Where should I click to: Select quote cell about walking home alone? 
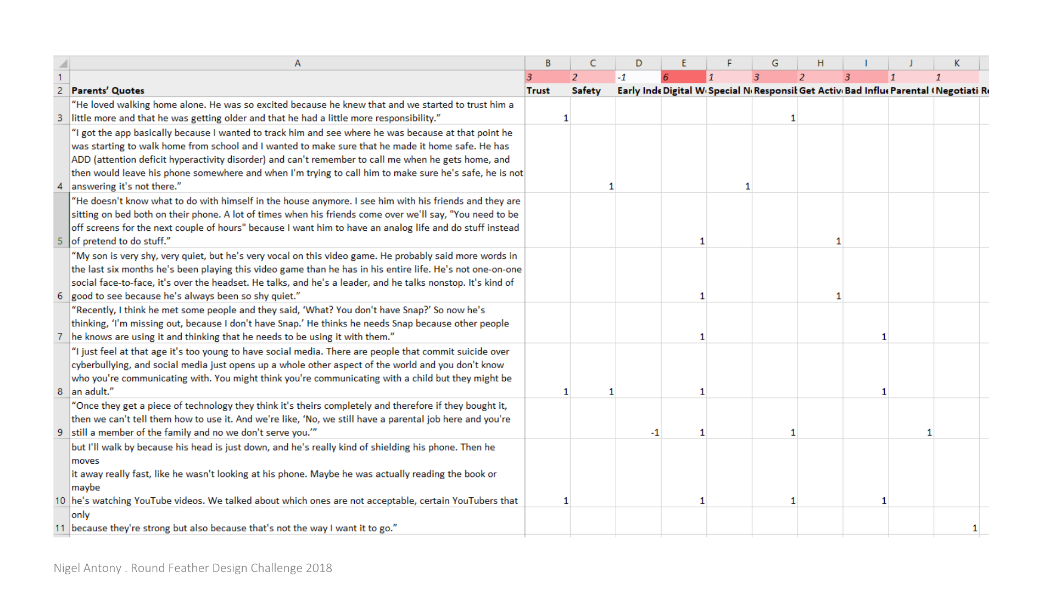pos(297,111)
